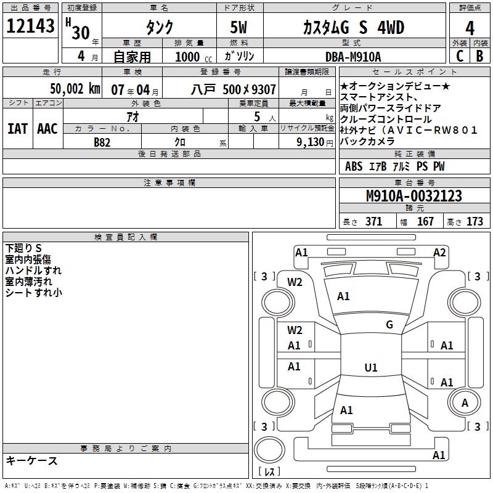Click the A2 damage mark on front bumper
This screenshot has width=493, height=493.
pos(439,252)
